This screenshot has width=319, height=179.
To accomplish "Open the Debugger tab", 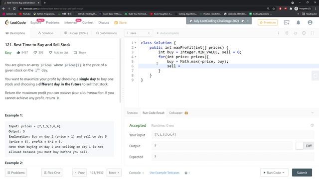I will tap(178, 113).
